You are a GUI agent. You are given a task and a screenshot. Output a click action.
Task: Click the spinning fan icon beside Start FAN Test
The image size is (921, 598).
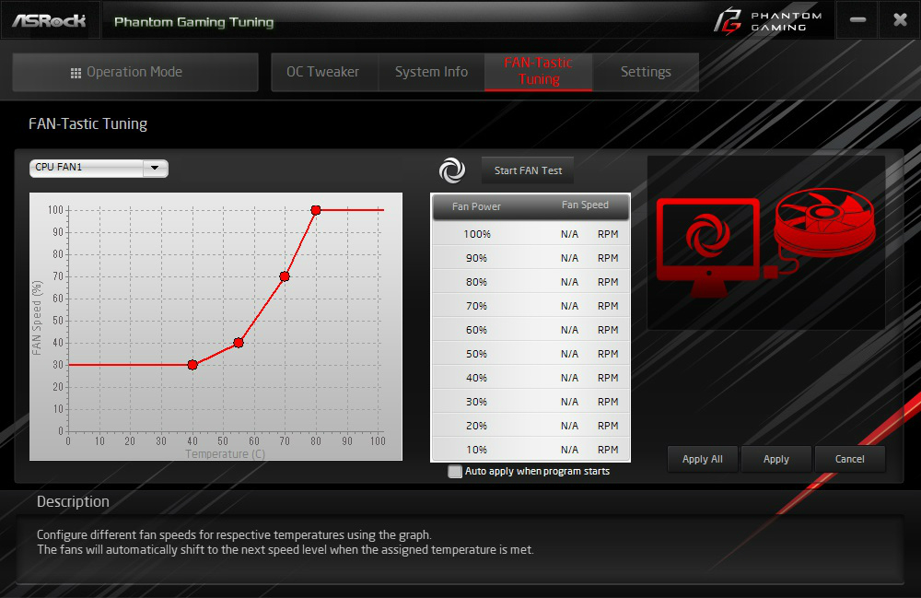(x=452, y=170)
